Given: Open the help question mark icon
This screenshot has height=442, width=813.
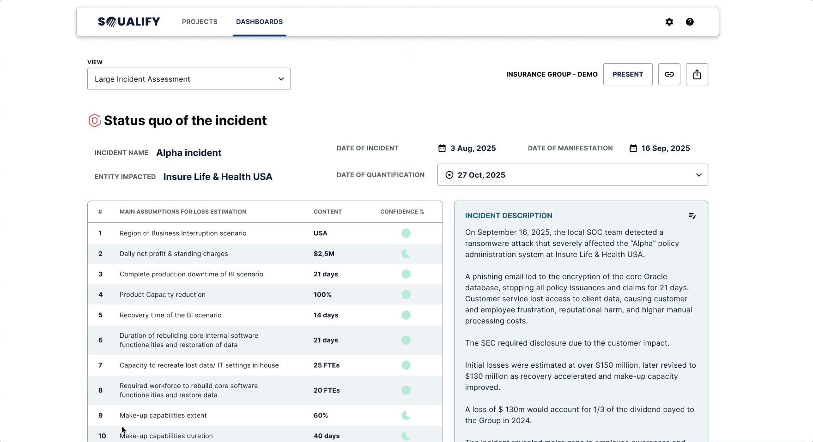Looking at the screenshot, I should coord(690,22).
